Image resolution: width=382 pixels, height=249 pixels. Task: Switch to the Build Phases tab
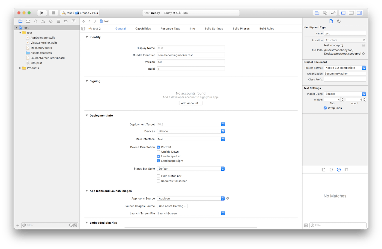pyautogui.click(x=241, y=28)
